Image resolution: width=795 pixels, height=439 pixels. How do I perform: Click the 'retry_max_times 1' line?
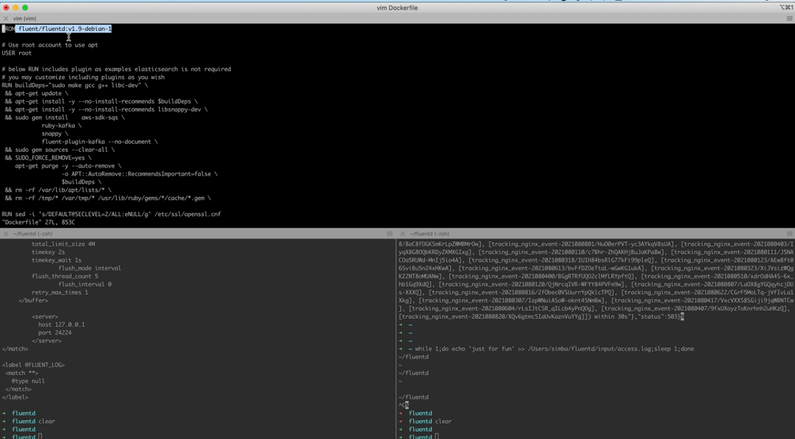60,293
